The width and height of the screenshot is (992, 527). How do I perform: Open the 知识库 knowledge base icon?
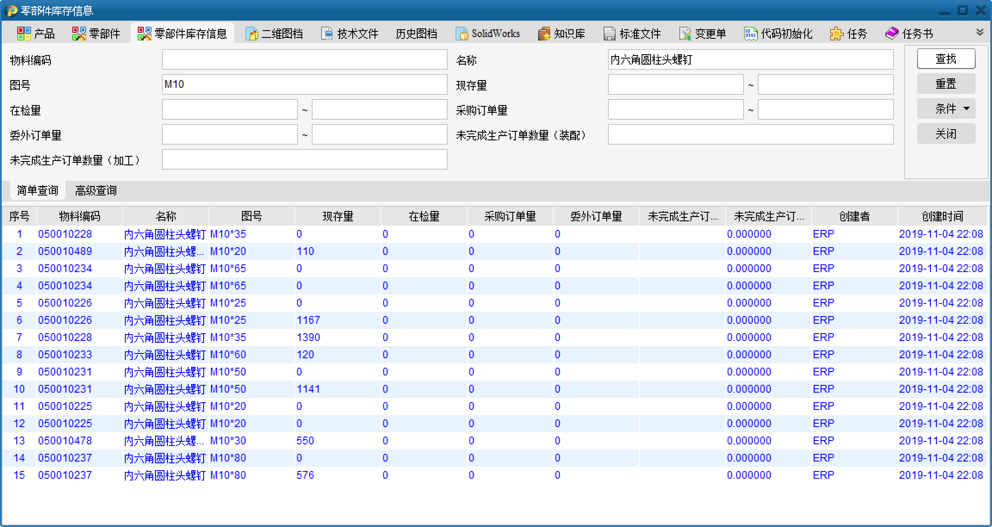[x=544, y=34]
